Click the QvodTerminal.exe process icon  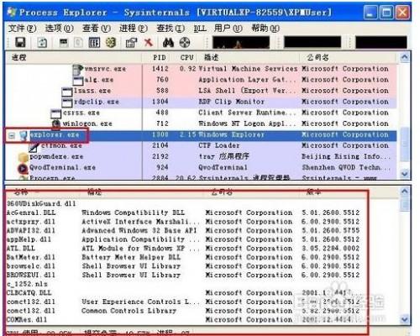tap(23, 168)
